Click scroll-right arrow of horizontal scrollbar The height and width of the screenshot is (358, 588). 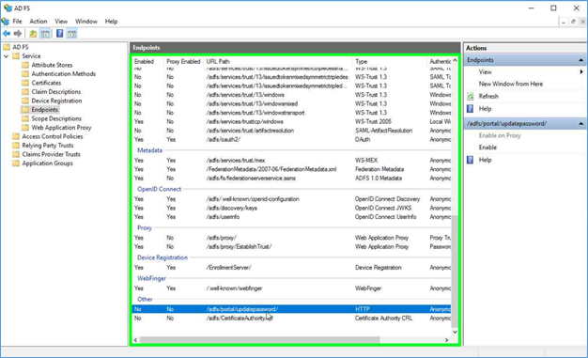click(x=446, y=340)
